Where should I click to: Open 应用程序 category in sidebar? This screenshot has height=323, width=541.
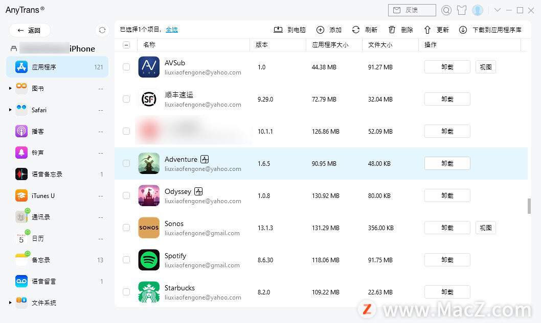(x=57, y=67)
